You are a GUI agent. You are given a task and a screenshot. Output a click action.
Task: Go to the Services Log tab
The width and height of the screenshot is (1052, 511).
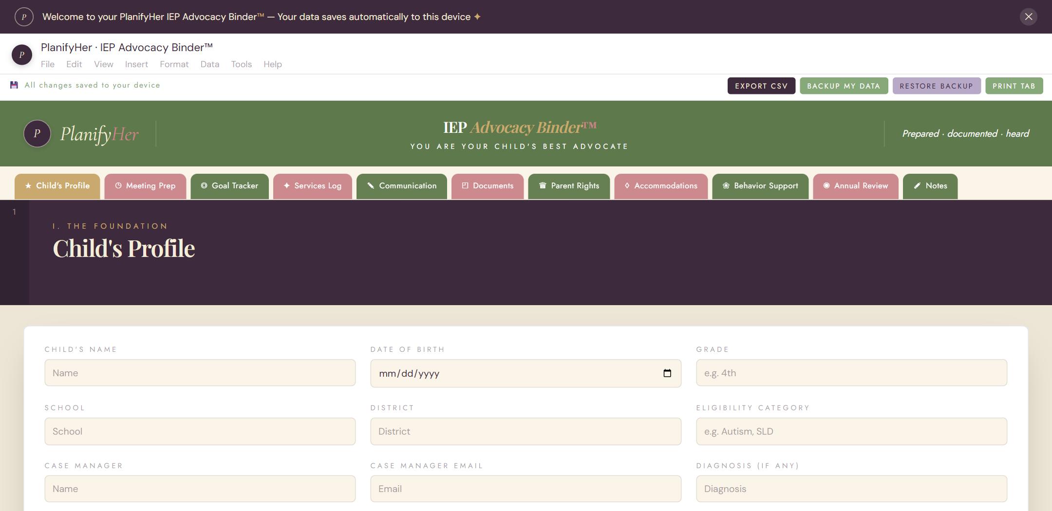[x=312, y=186]
